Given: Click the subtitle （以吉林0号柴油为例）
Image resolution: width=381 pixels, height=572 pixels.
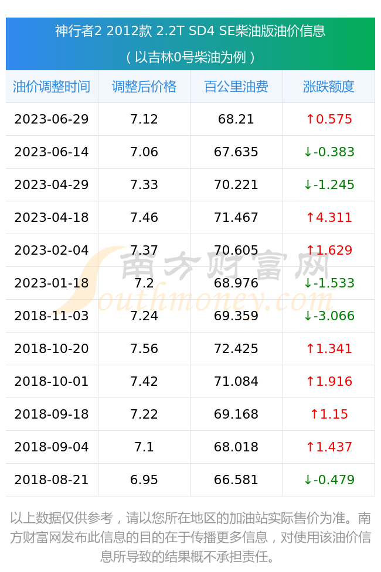Looking at the screenshot, I should 190,57.
